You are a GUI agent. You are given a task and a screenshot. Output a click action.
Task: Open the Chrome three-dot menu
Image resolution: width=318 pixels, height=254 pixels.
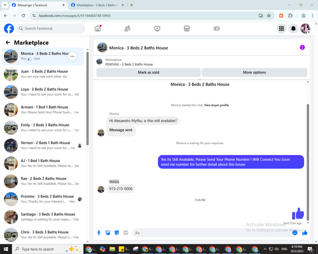[x=312, y=16]
